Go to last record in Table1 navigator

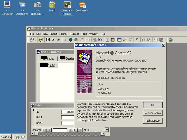[x=75, y=130]
